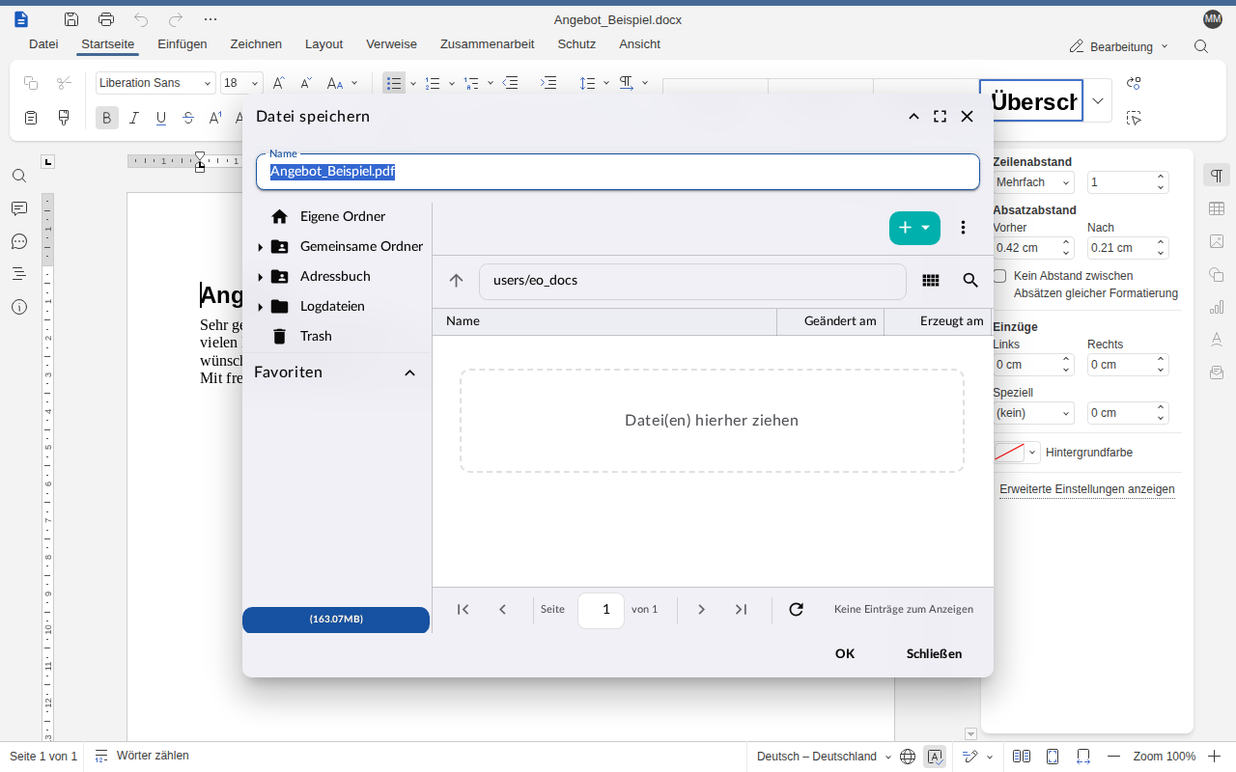Open paragraph settings in the right sidebar
Viewport: 1236px width, 772px height.
coord(1217,176)
